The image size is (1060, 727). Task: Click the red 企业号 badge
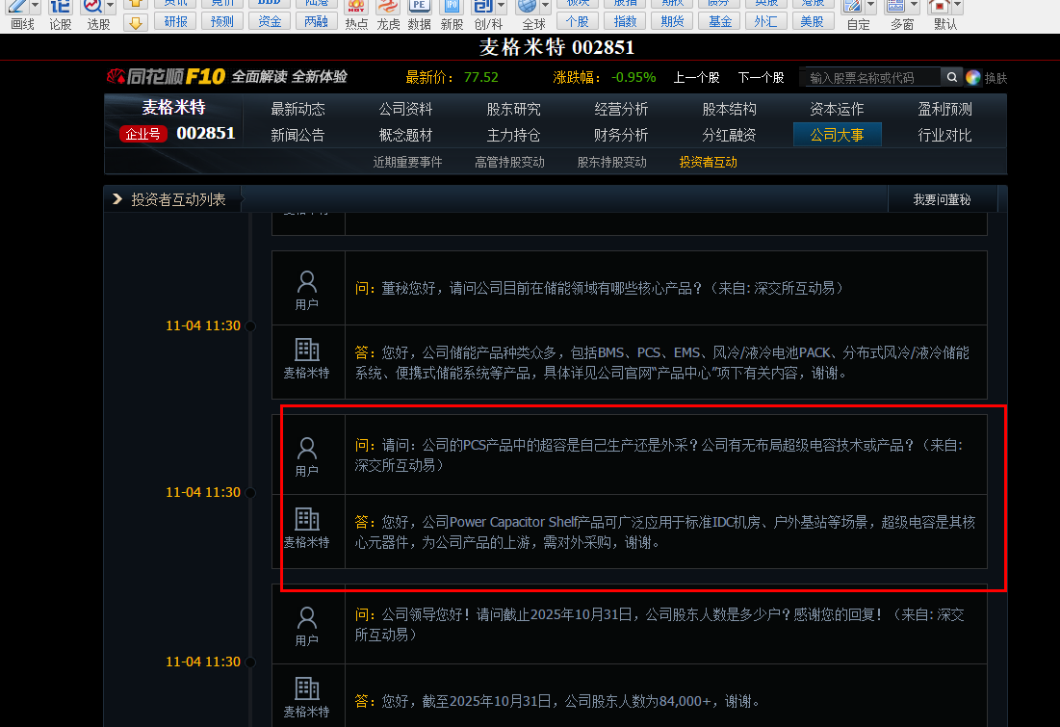[143, 134]
